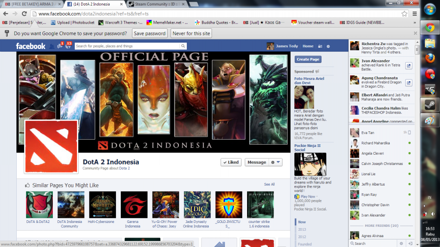Open Facebook messages icon with 1 badge

60,46
